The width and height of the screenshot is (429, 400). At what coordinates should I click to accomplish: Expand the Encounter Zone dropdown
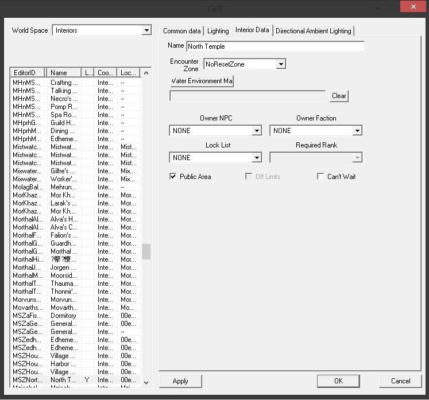(281, 64)
